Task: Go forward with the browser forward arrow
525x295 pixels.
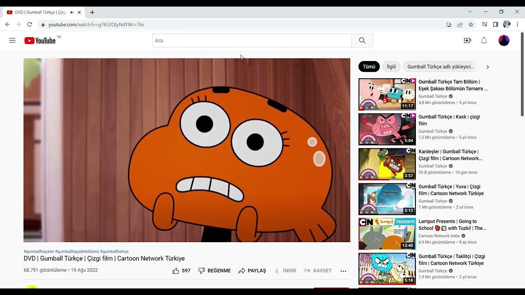Action: click(18, 25)
